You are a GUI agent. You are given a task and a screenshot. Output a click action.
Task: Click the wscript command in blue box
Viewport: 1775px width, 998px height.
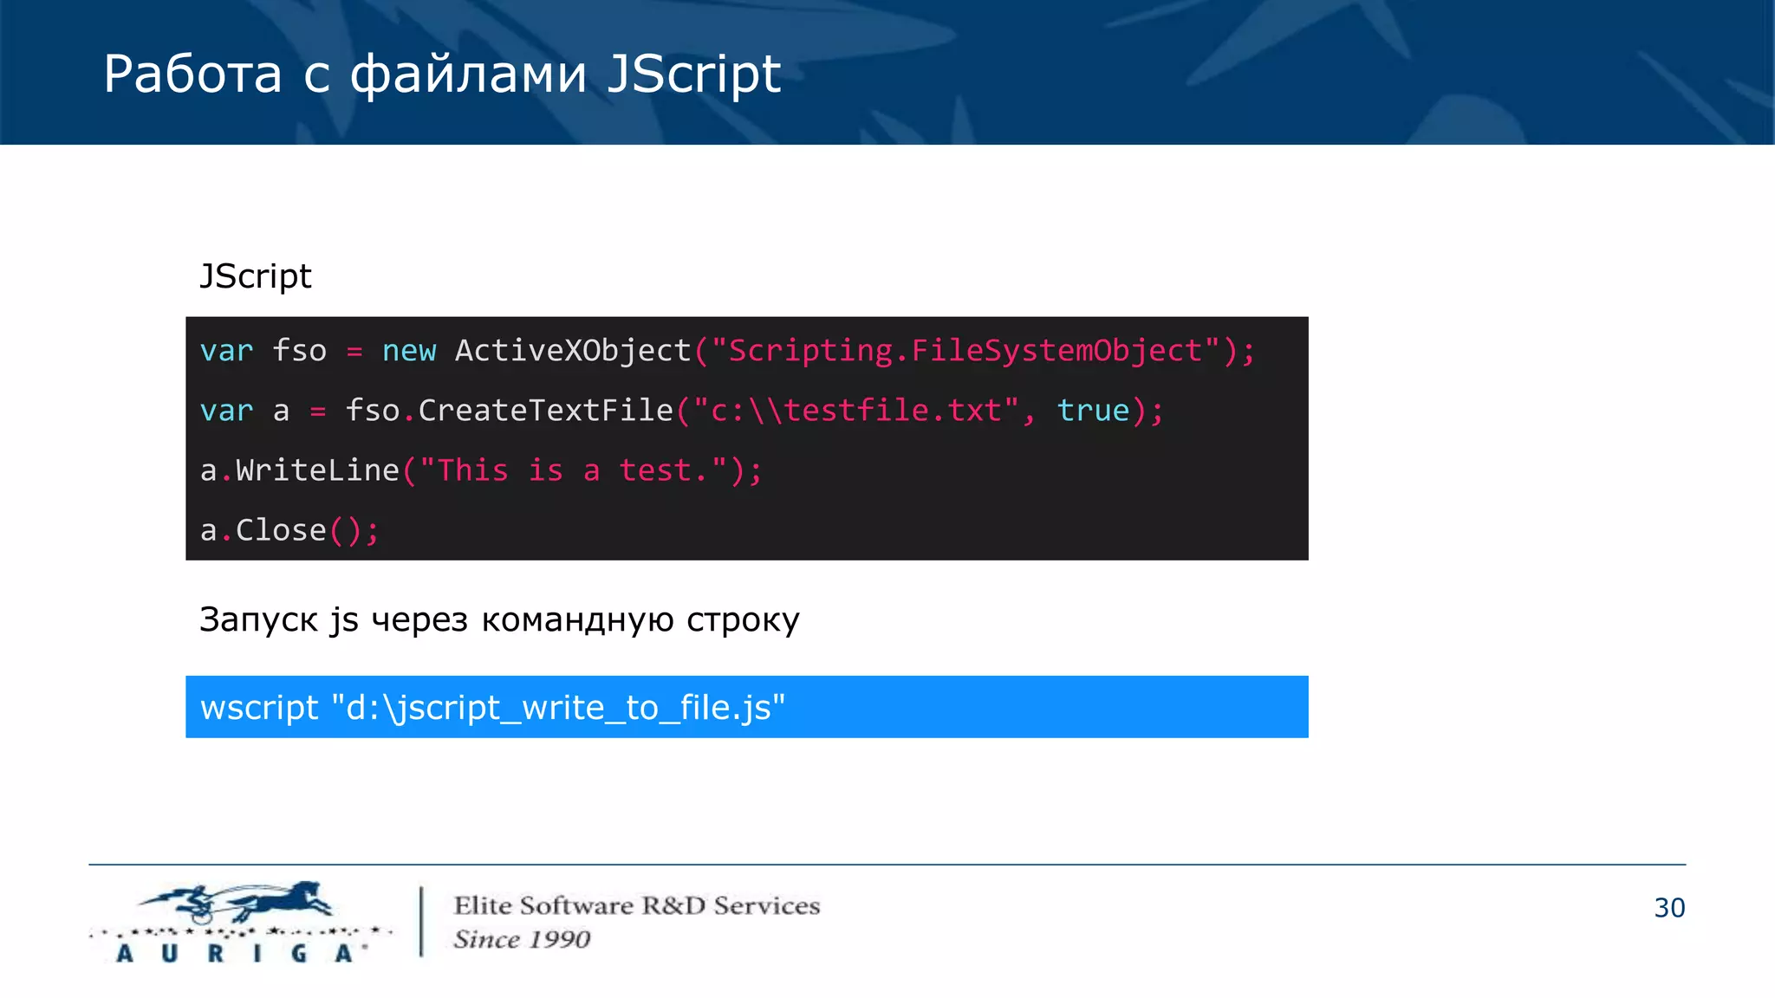tap(492, 708)
